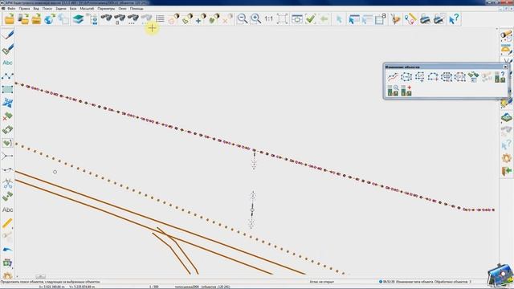
Task: Open the Задачи menu
Action: tap(61, 9)
